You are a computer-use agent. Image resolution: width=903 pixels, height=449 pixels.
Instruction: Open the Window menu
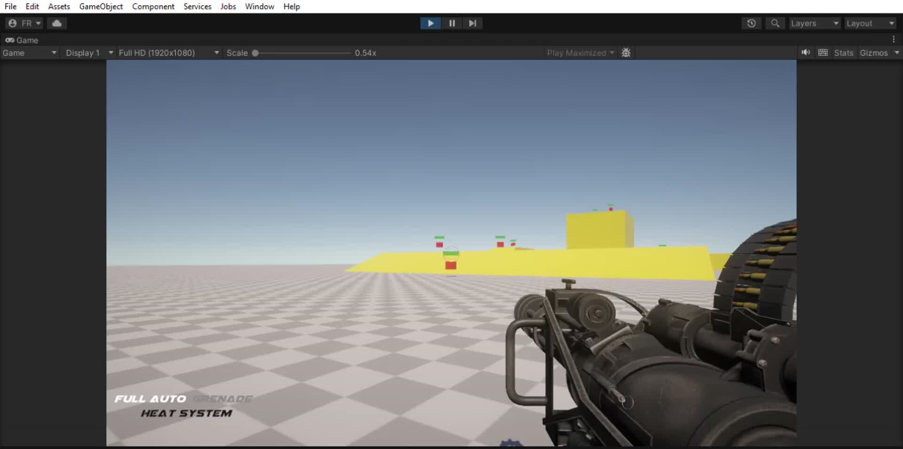click(259, 6)
